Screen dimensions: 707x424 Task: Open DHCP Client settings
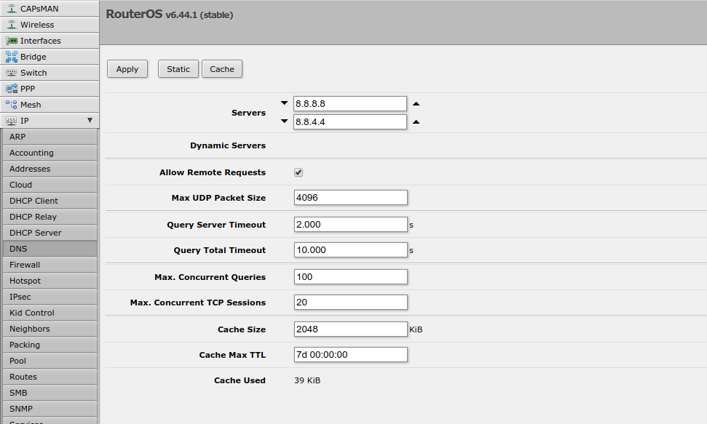(50, 201)
